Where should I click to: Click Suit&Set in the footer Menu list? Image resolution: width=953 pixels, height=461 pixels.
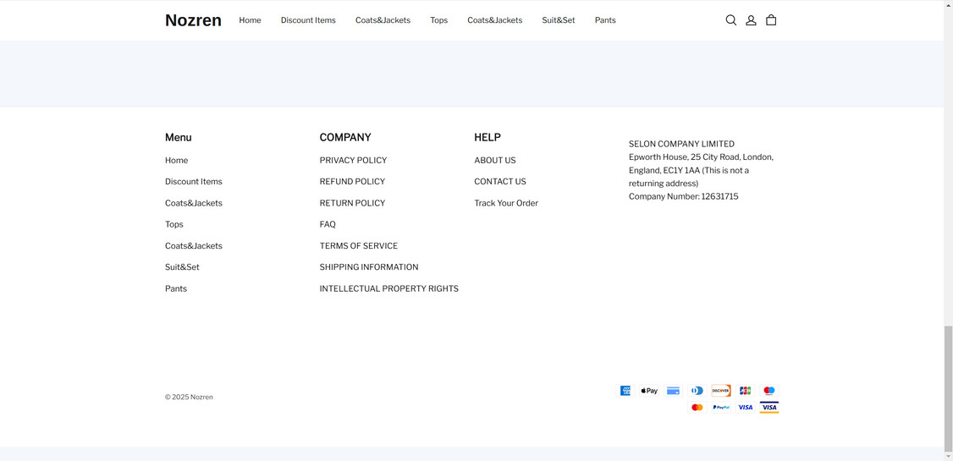(x=182, y=267)
